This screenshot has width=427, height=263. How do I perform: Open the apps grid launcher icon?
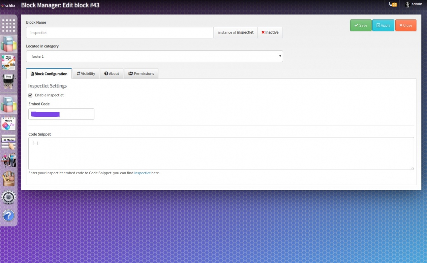pyautogui.click(x=9, y=25)
